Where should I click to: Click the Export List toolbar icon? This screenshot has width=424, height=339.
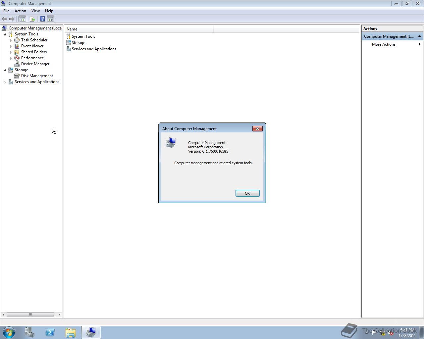click(32, 19)
